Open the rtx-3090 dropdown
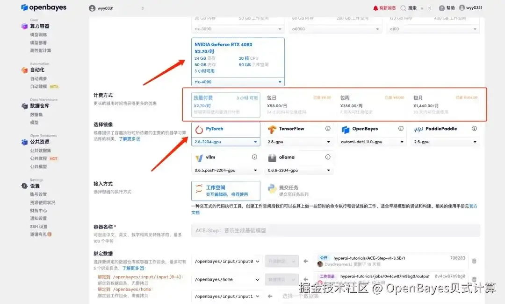Screen dimensions: 505x304 [x=238, y=29]
